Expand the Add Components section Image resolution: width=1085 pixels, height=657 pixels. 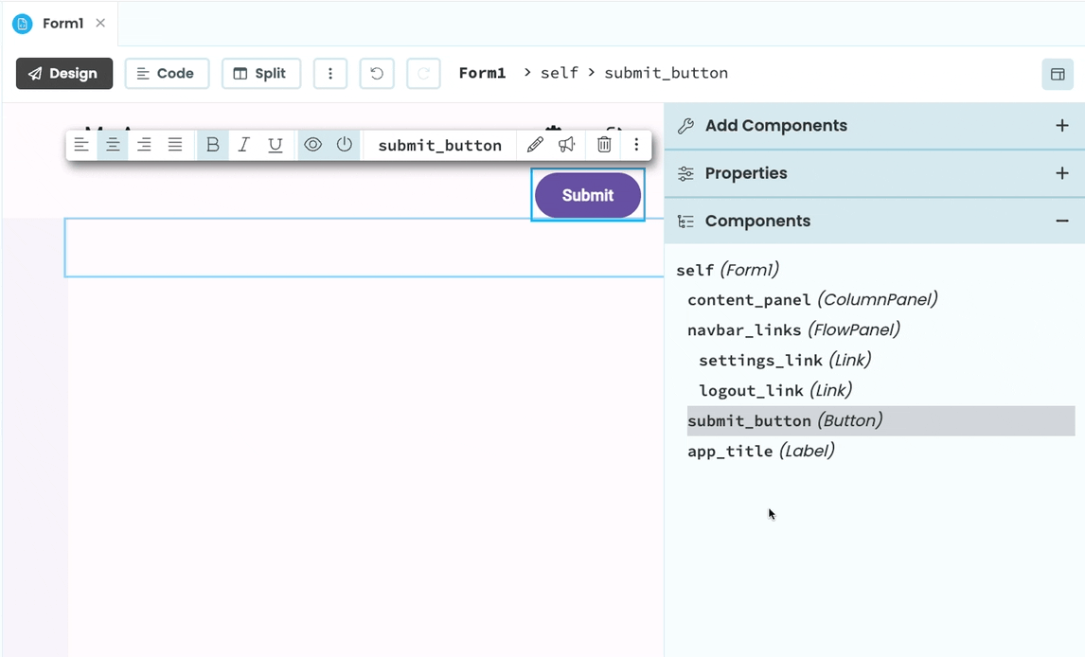(1062, 125)
